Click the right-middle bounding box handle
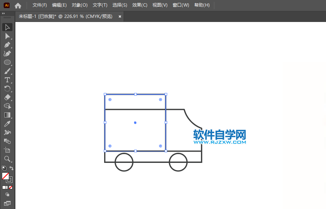The height and width of the screenshot is (209, 326). pos(166,123)
